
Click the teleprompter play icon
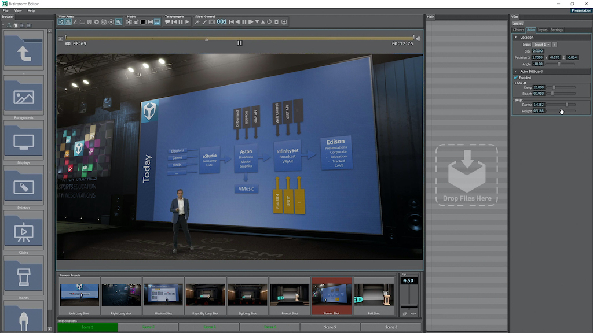[187, 22]
